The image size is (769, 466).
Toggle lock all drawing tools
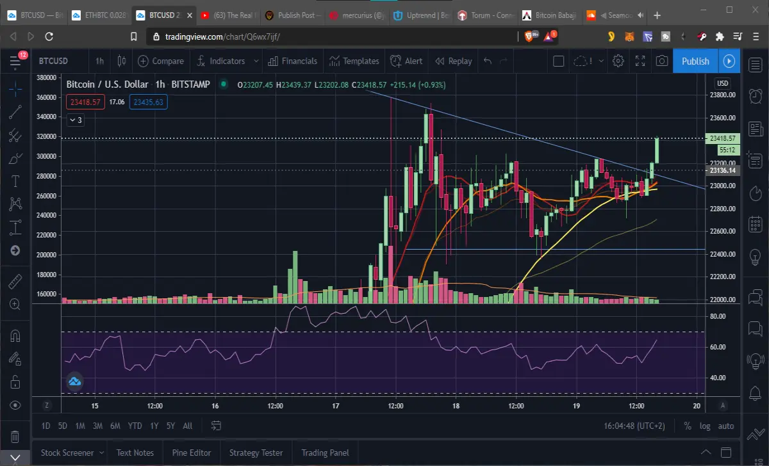pyautogui.click(x=15, y=382)
